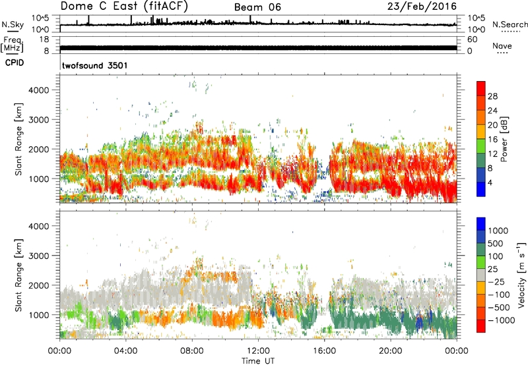Screen dimensions: 528x365
Task: Click the '16:00' time tick label
Action: point(324,351)
